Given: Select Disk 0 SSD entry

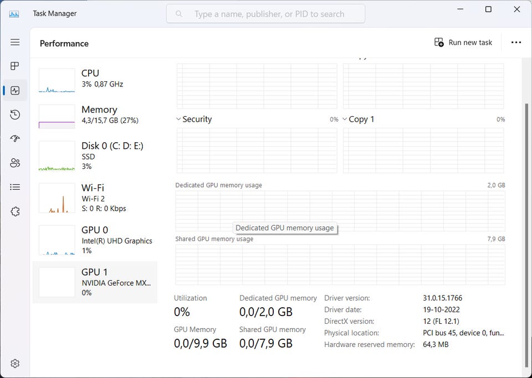Looking at the screenshot, I should click(x=95, y=156).
